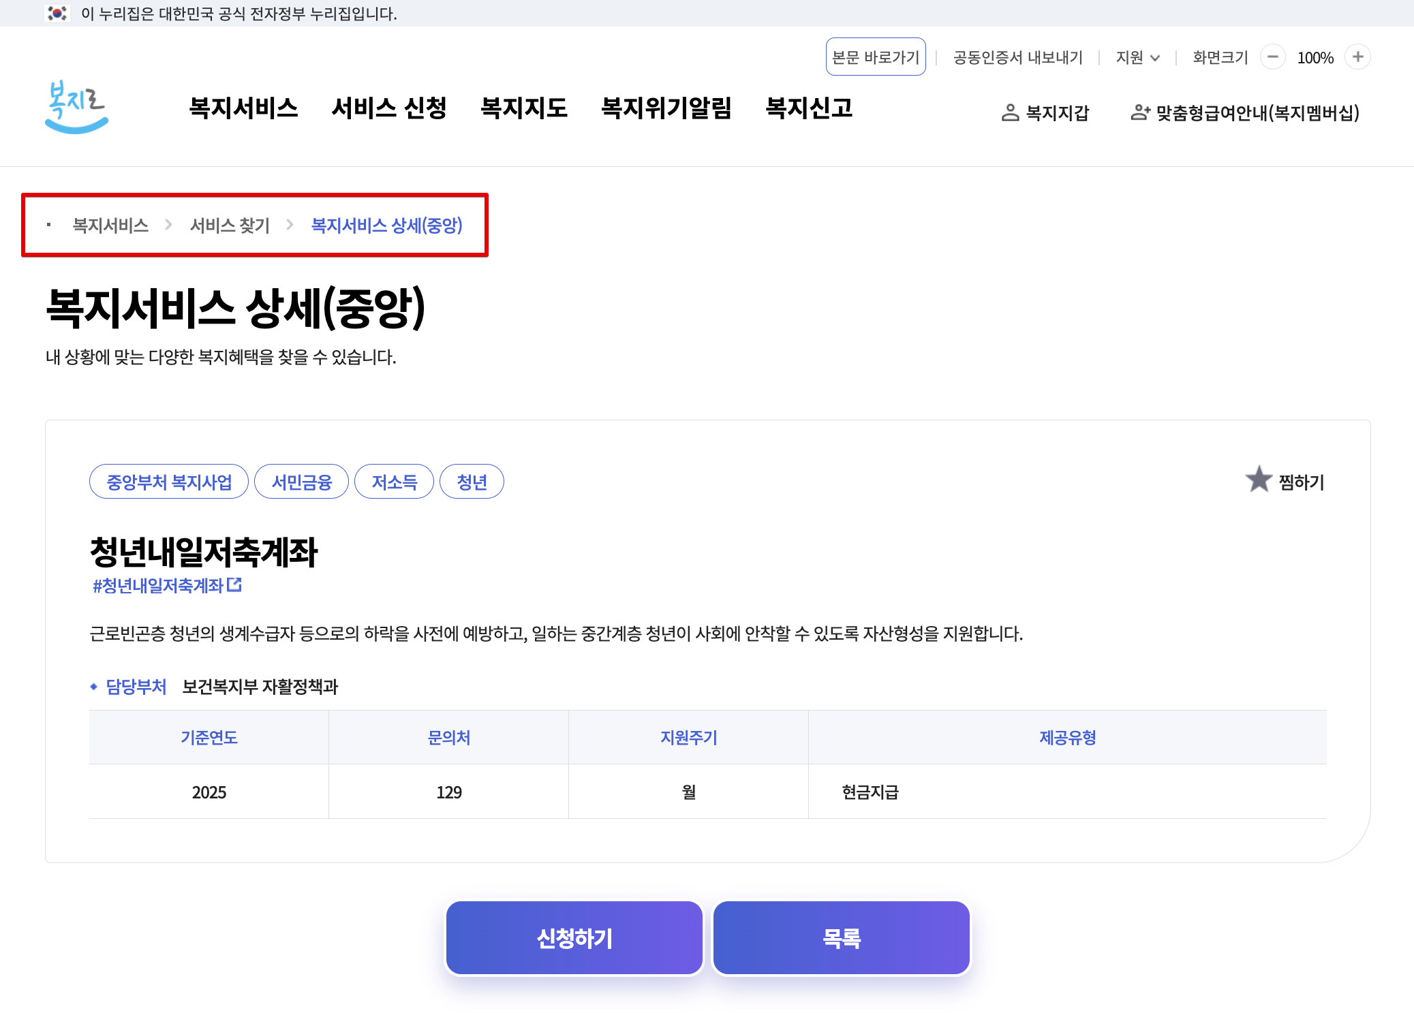
Task: Click the 기준연도 column header
Action: [x=209, y=738]
